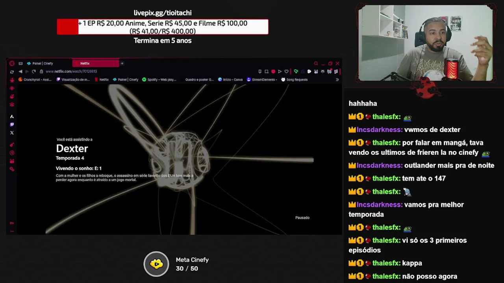Open the sidebar refresh sync icon
The image size is (504, 283).
point(12,72)
